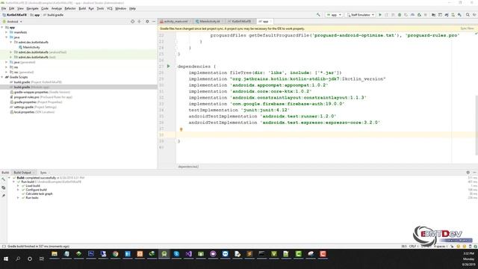Open Skype from the taskbar

(176, 254)
